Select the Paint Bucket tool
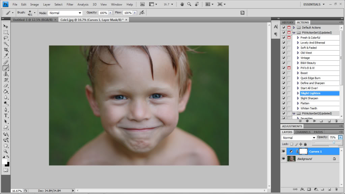 [x=6, y=91]
